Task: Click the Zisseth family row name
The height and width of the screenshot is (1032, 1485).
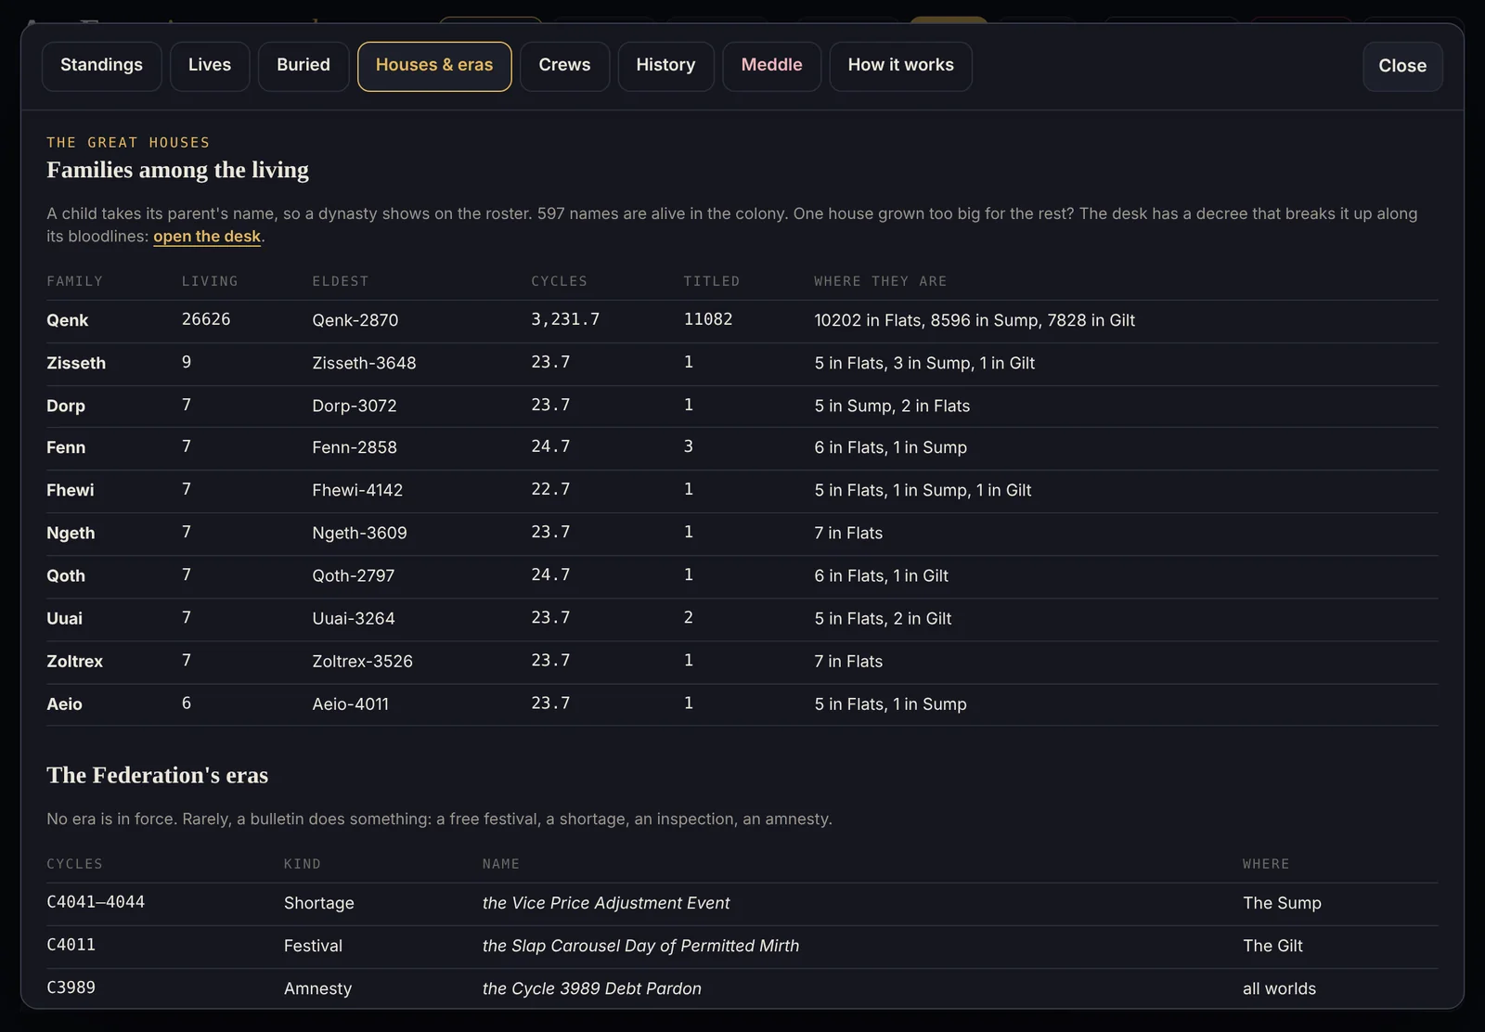Action: (x=76, y=363)
